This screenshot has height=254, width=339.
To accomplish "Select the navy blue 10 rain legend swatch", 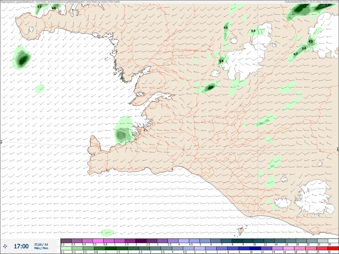I will tap(255, 248).
